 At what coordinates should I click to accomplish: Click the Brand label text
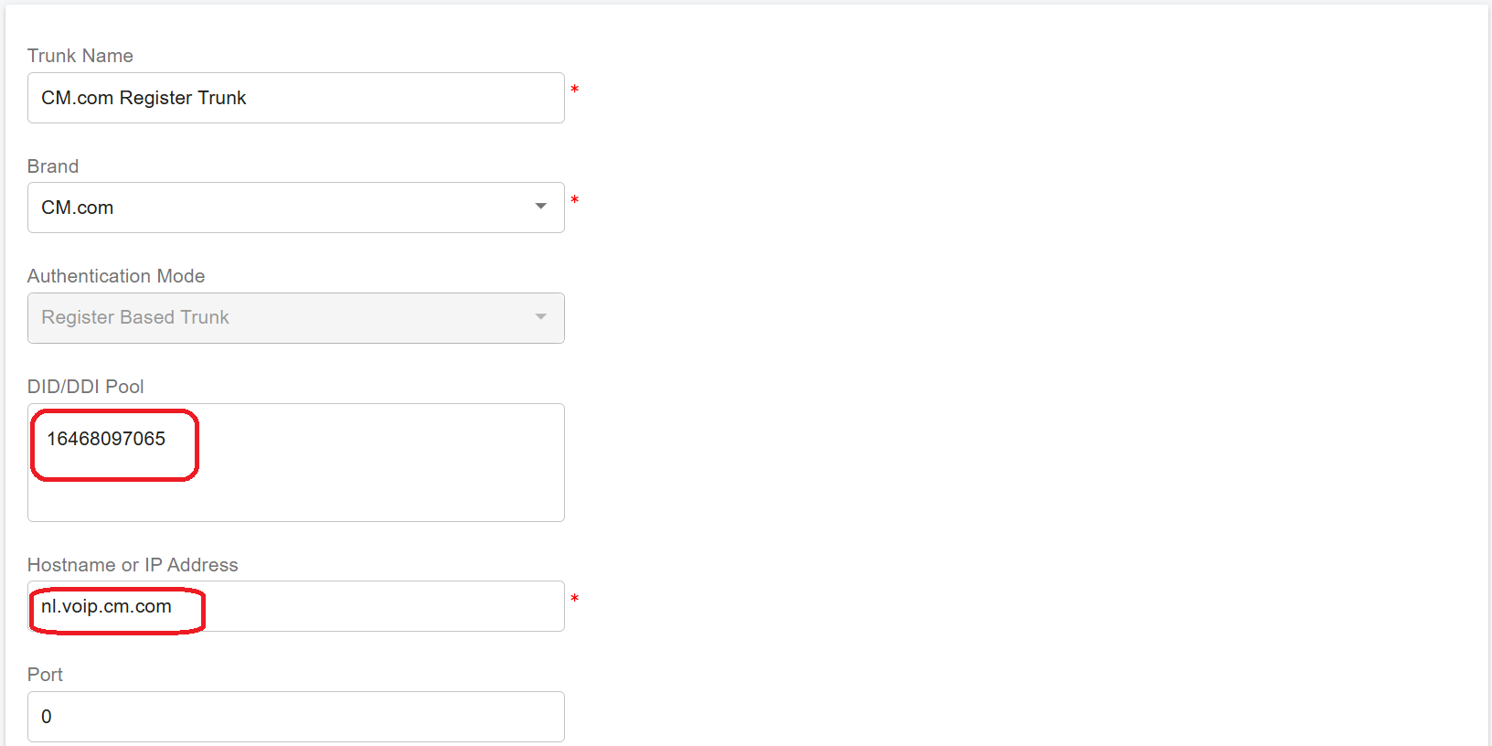(x=53, y=166)
